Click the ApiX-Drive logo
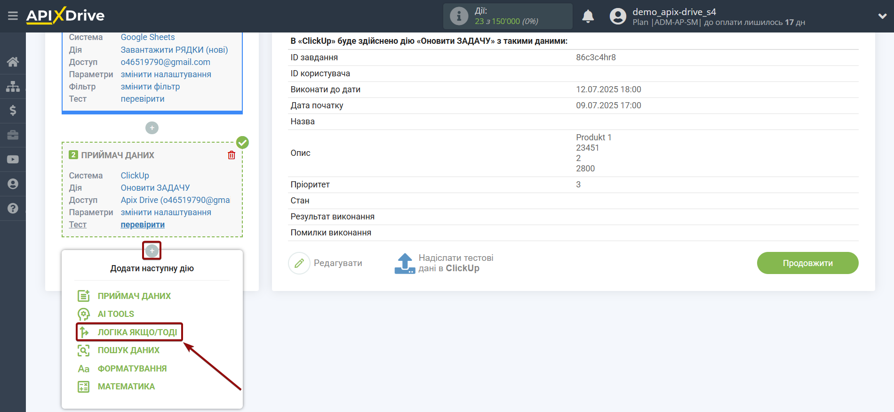The image size is (894, 412). (65, 16)
